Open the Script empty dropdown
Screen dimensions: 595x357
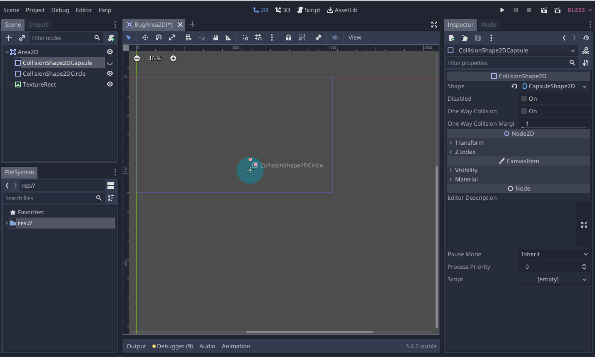(x=554, y=279)
